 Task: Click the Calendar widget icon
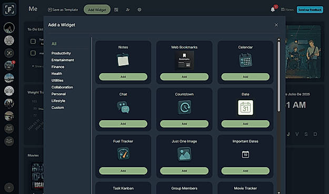(x=245, y=60)
